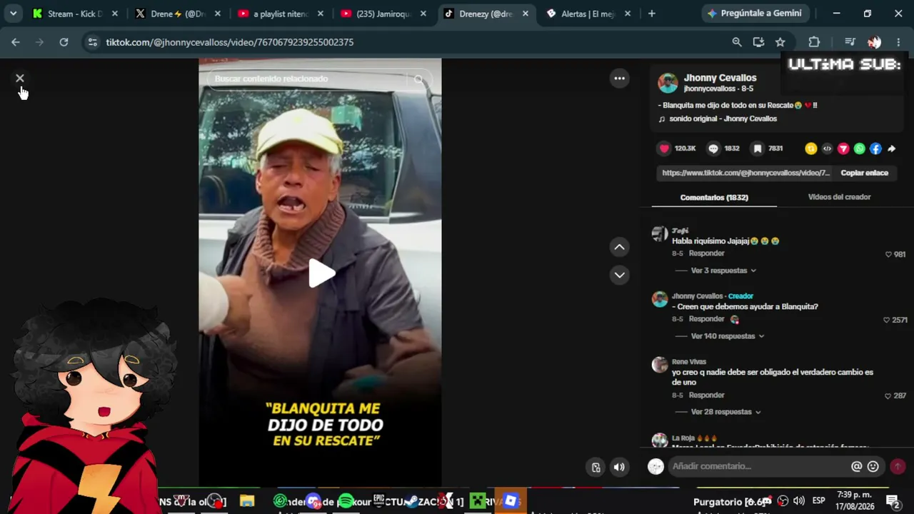Viewport: 914px width, 514px height.
Task: Go to the next video arrow
Action: [x=620, y=275]
